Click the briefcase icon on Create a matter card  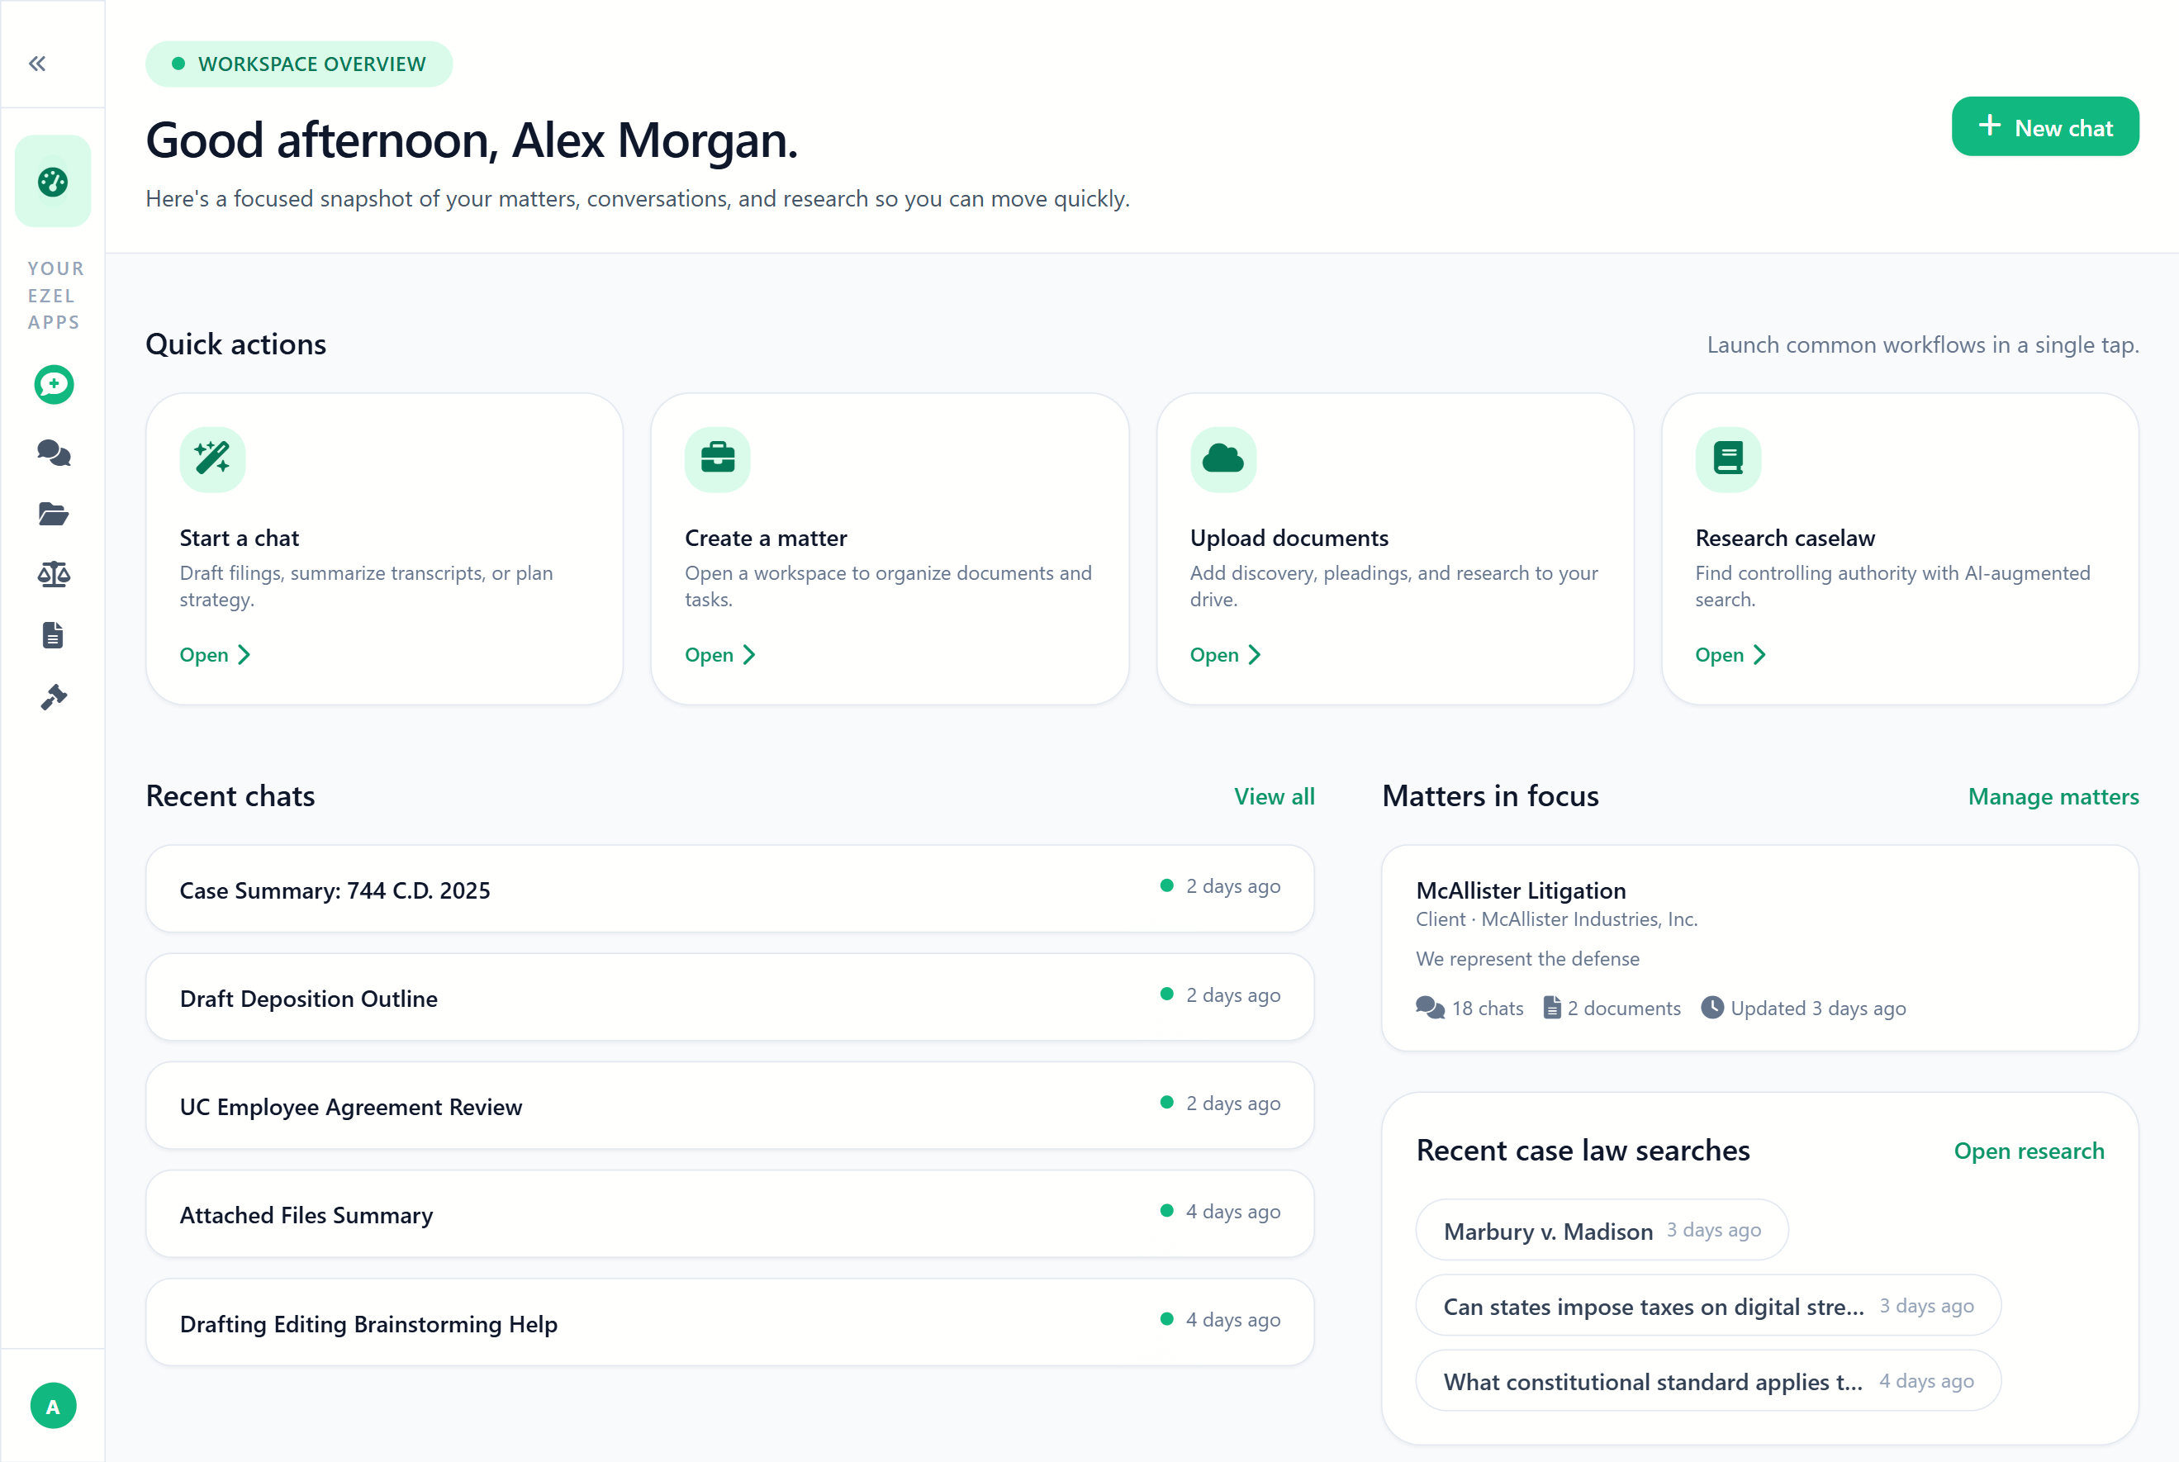click(718, 458)
